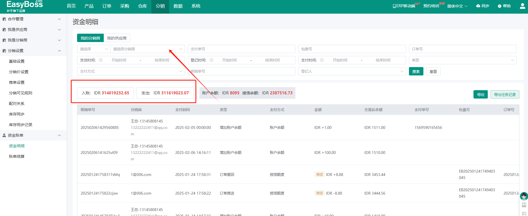Click the ERP移动端 phone icon
The height and width of the screenshot is (216, 528).
point(394,6)
